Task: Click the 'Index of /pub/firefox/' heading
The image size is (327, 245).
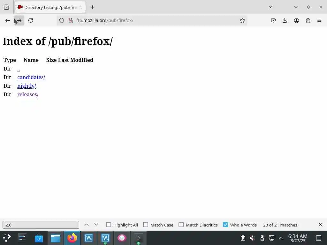Action: coord(57,41)
